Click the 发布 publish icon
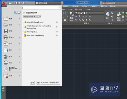This screenshot has height=99, width=127. [6, 56]
